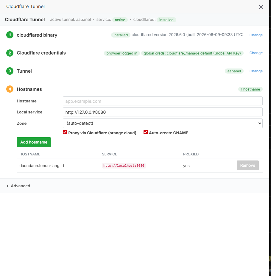Click the cloudflared version 2026.6.0 text
This screenshot has height=276, width=271.
187,35
